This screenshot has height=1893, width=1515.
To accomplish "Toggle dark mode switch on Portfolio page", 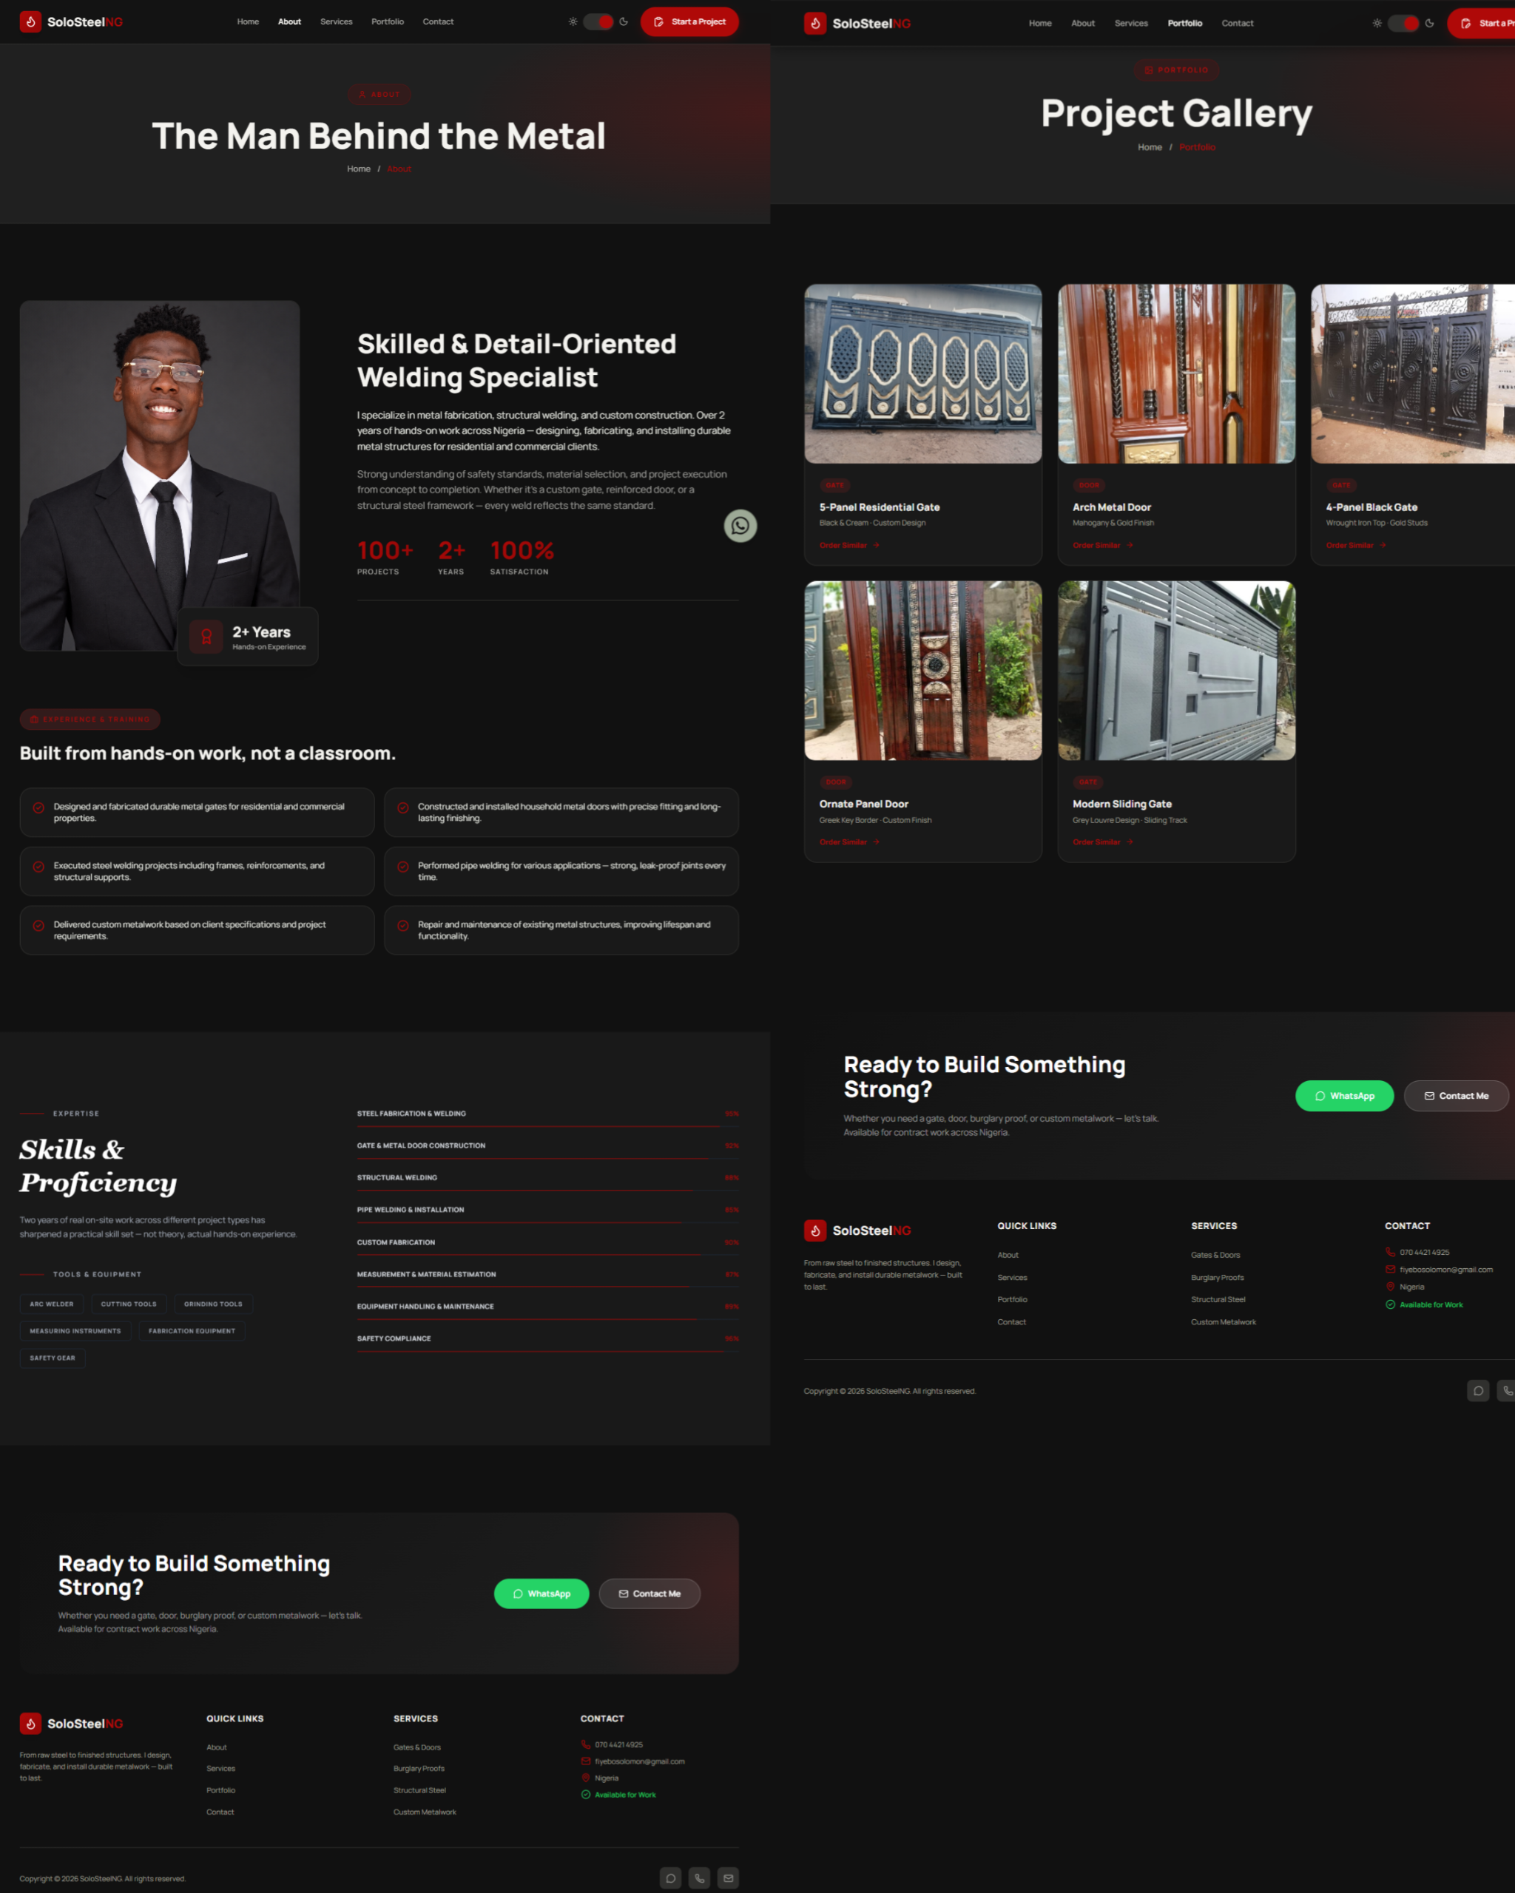I will click(1403, 24).
